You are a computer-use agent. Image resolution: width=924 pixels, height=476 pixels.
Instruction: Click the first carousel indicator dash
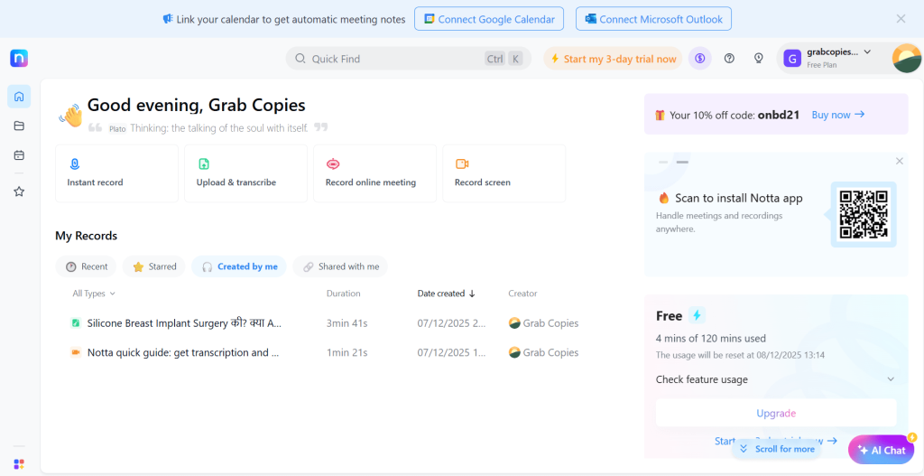[x=663, y=162]
